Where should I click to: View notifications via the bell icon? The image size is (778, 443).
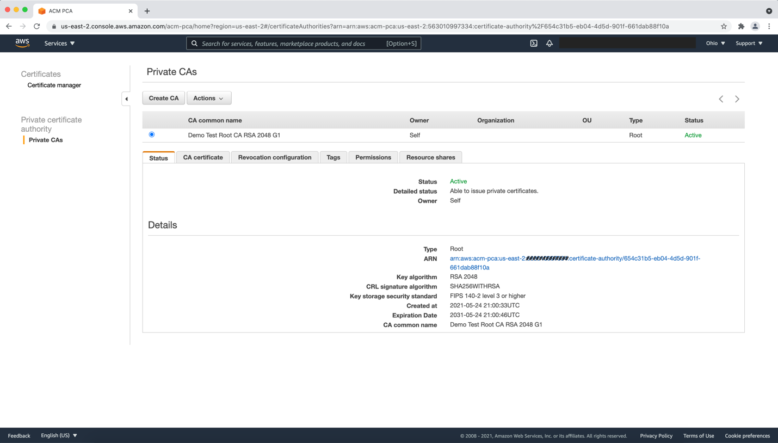[549, 43]
